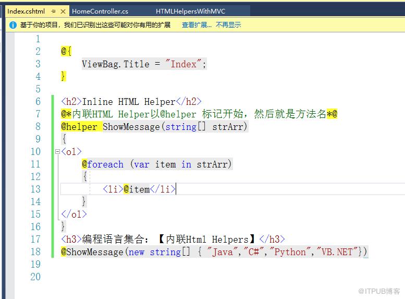This screenshot has width=405, height=299.
Task: Click the @helper keyword
Action: (79, 127)
